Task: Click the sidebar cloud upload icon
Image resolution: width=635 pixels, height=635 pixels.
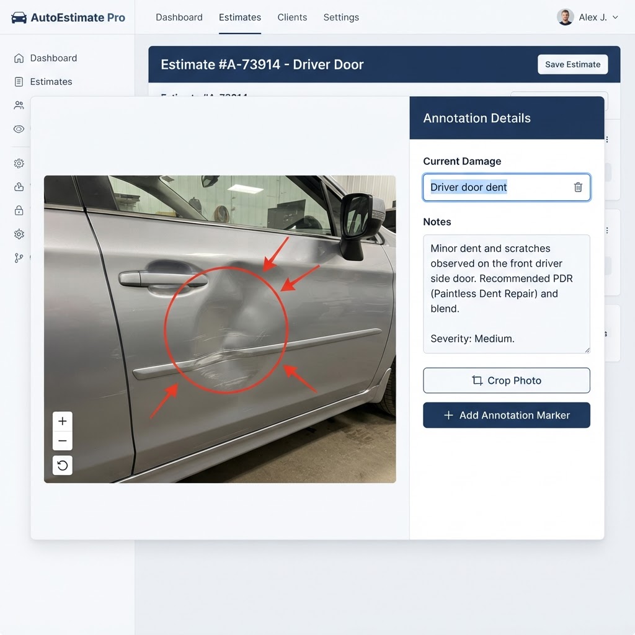Action: [19, 187]
